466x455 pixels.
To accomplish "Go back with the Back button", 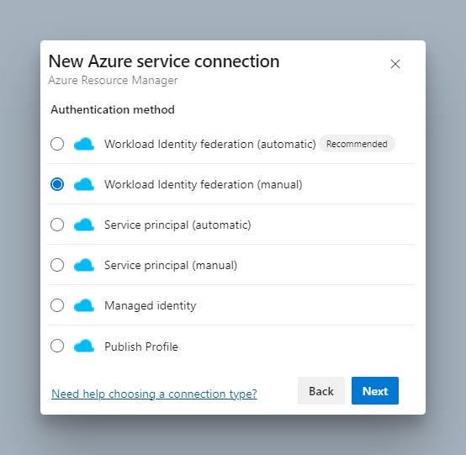I will click(x=321, y=391).
